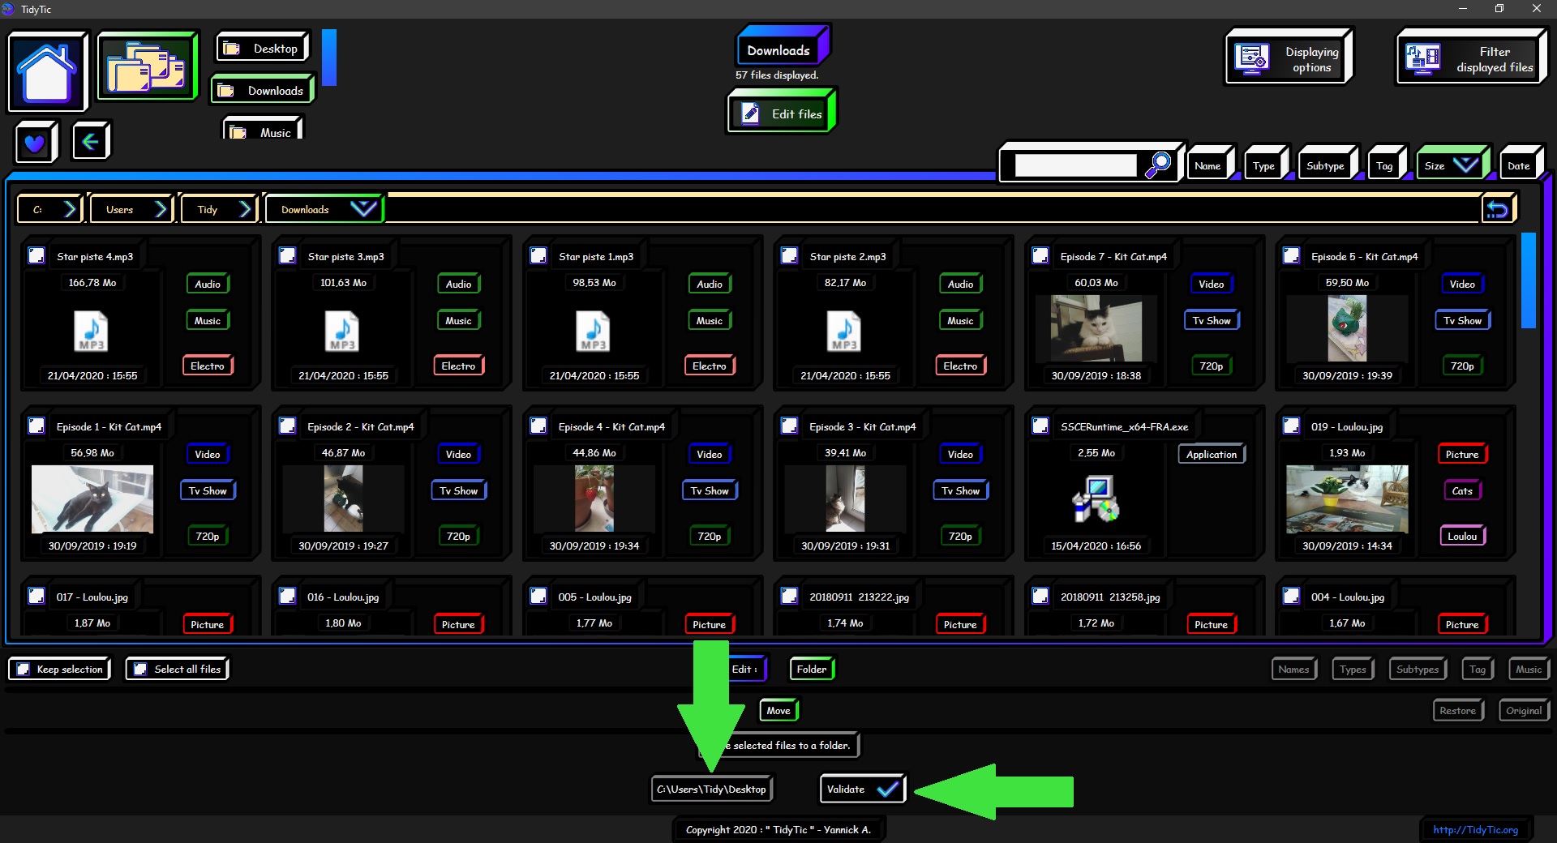Screen dimensions: 1557x843
Task: Open Filter displayed files
Action: (1469, 59)
